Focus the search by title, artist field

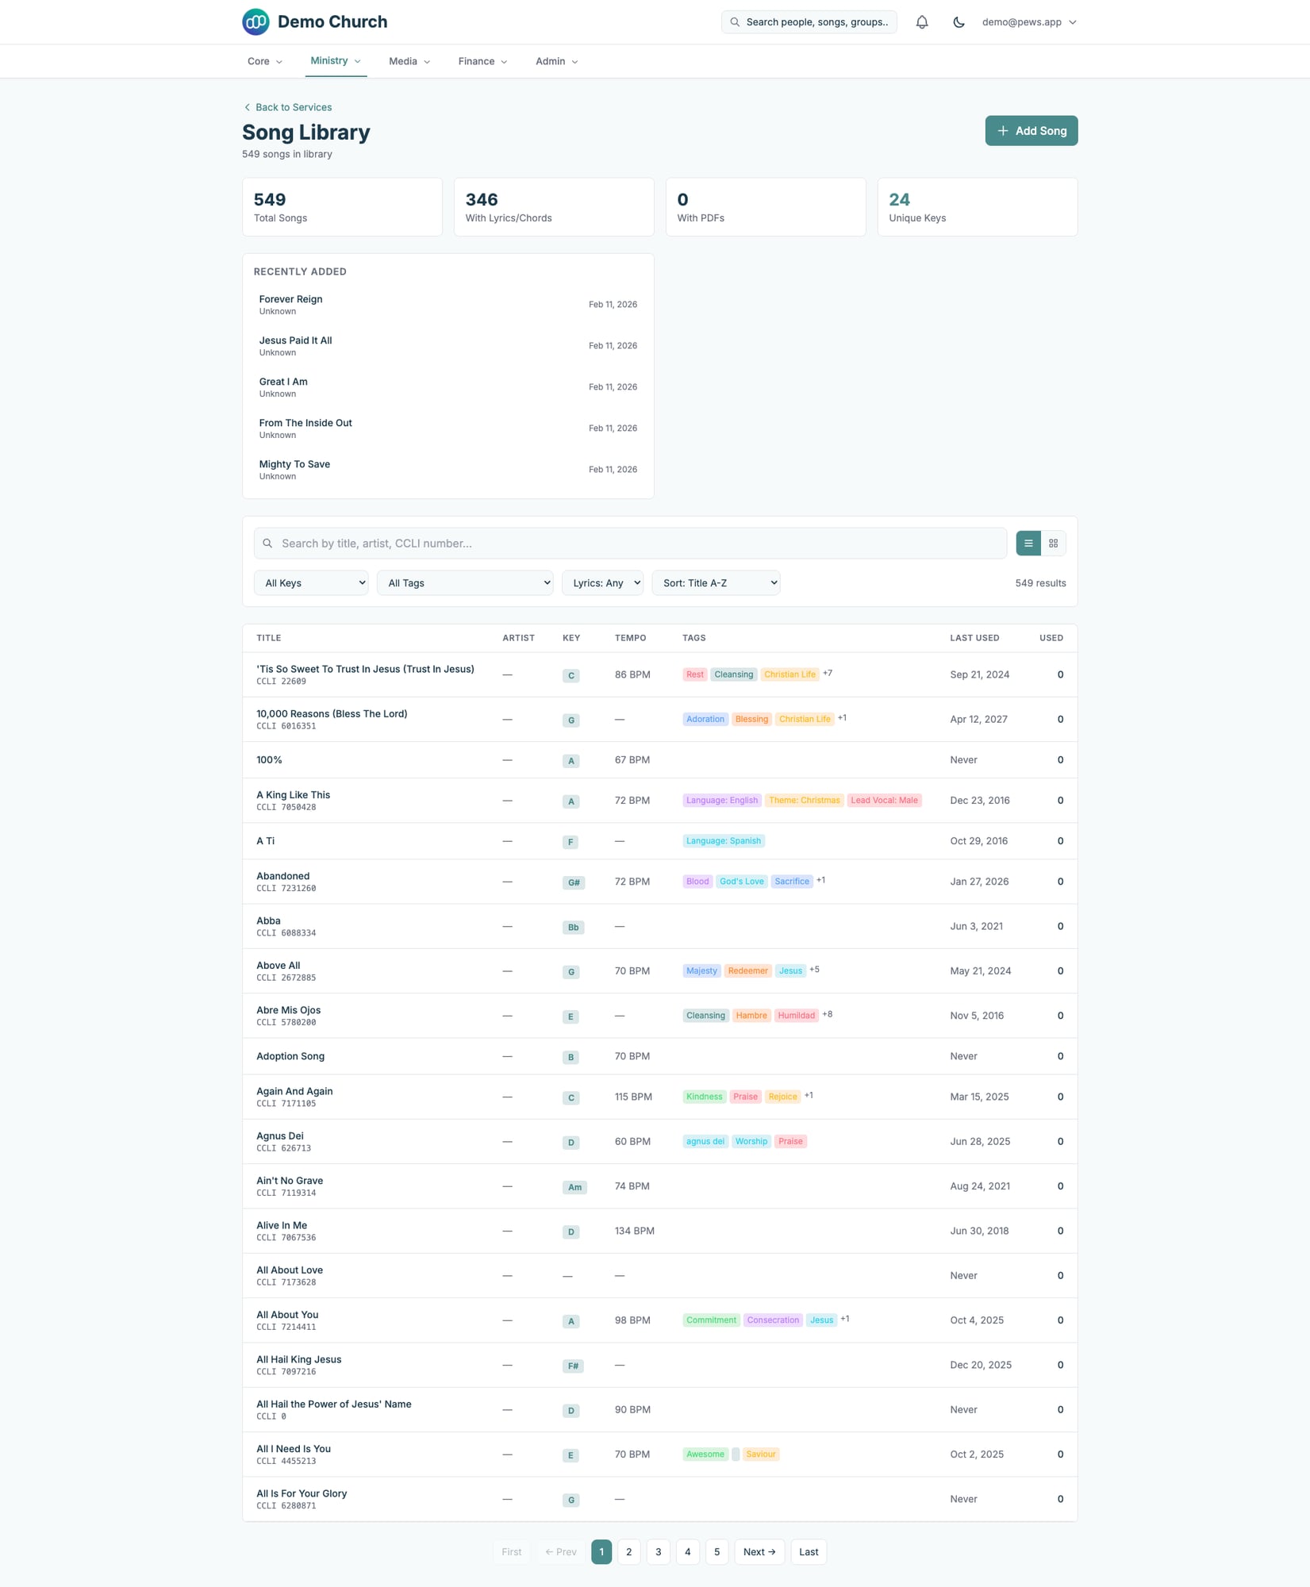click(635, 544)
